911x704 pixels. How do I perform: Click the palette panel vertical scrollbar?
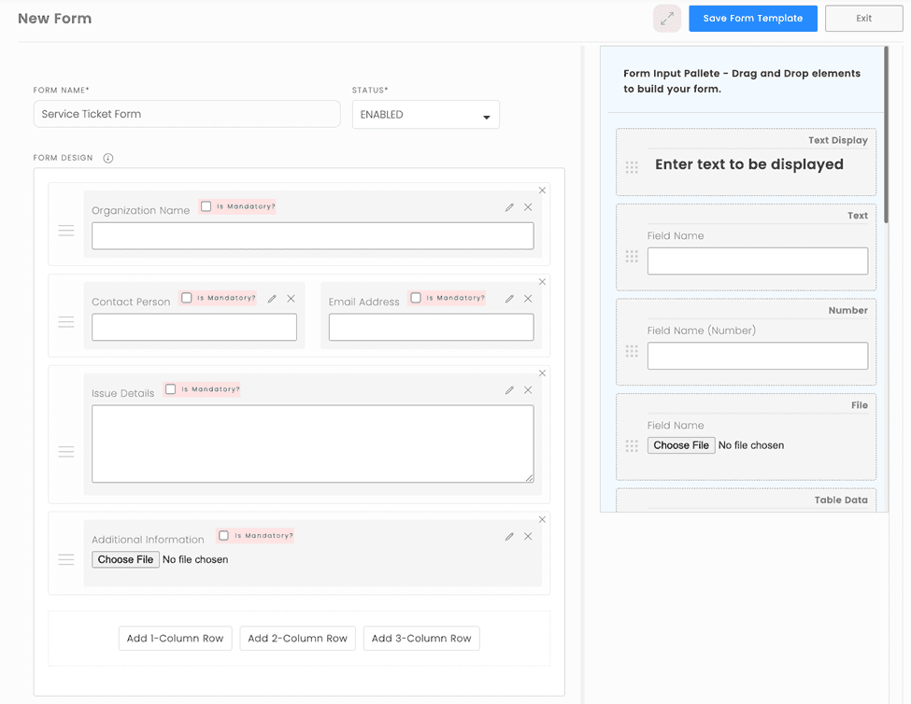886,134
